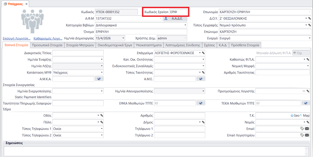The height and width of the screenshot is (157, 313).
Task: Click the Α.Α.Δ.Ε. lookup button
Action: 175,19
